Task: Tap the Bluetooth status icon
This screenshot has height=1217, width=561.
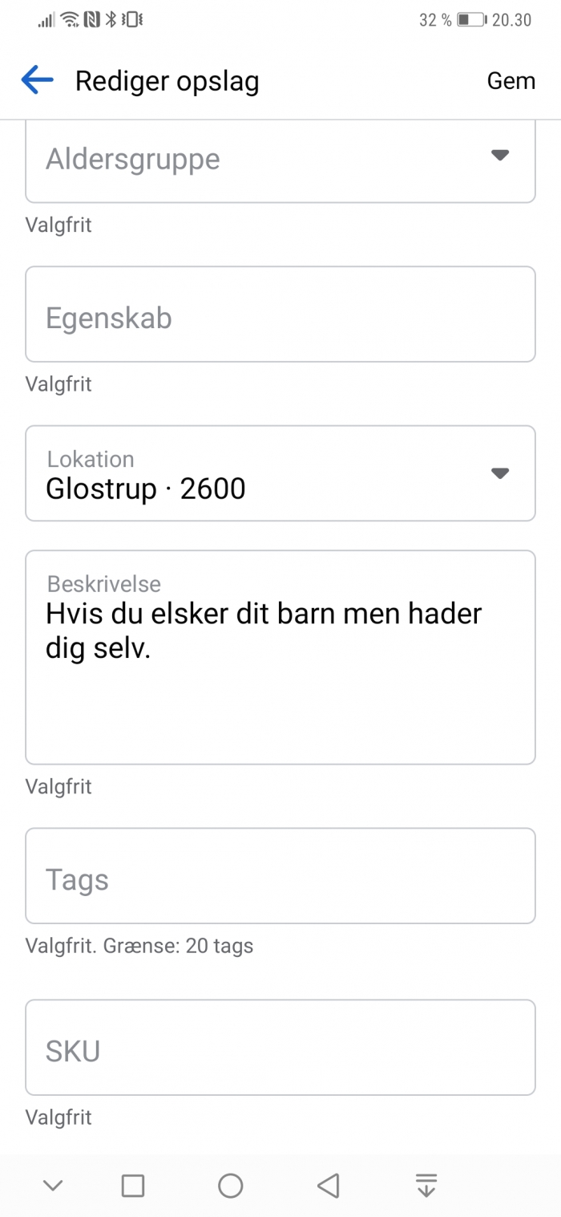Action: tap(111, 19)
